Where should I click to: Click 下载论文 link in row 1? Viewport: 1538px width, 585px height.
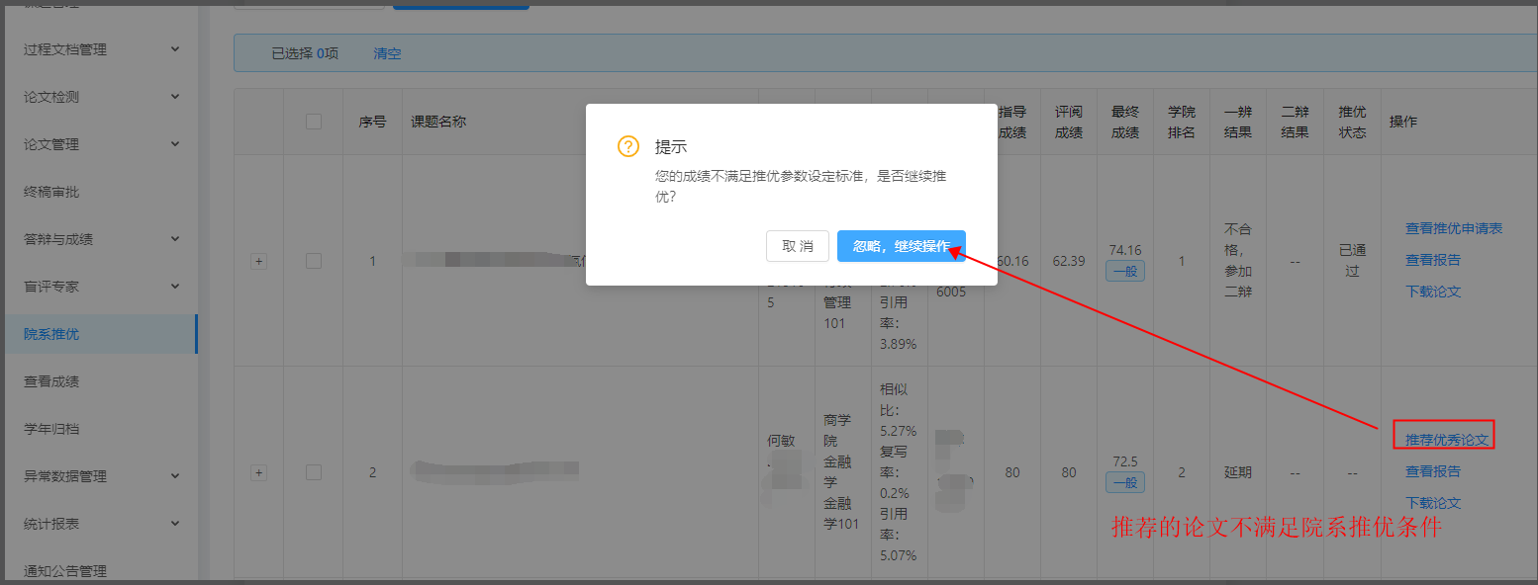(x=1433, y=292)
